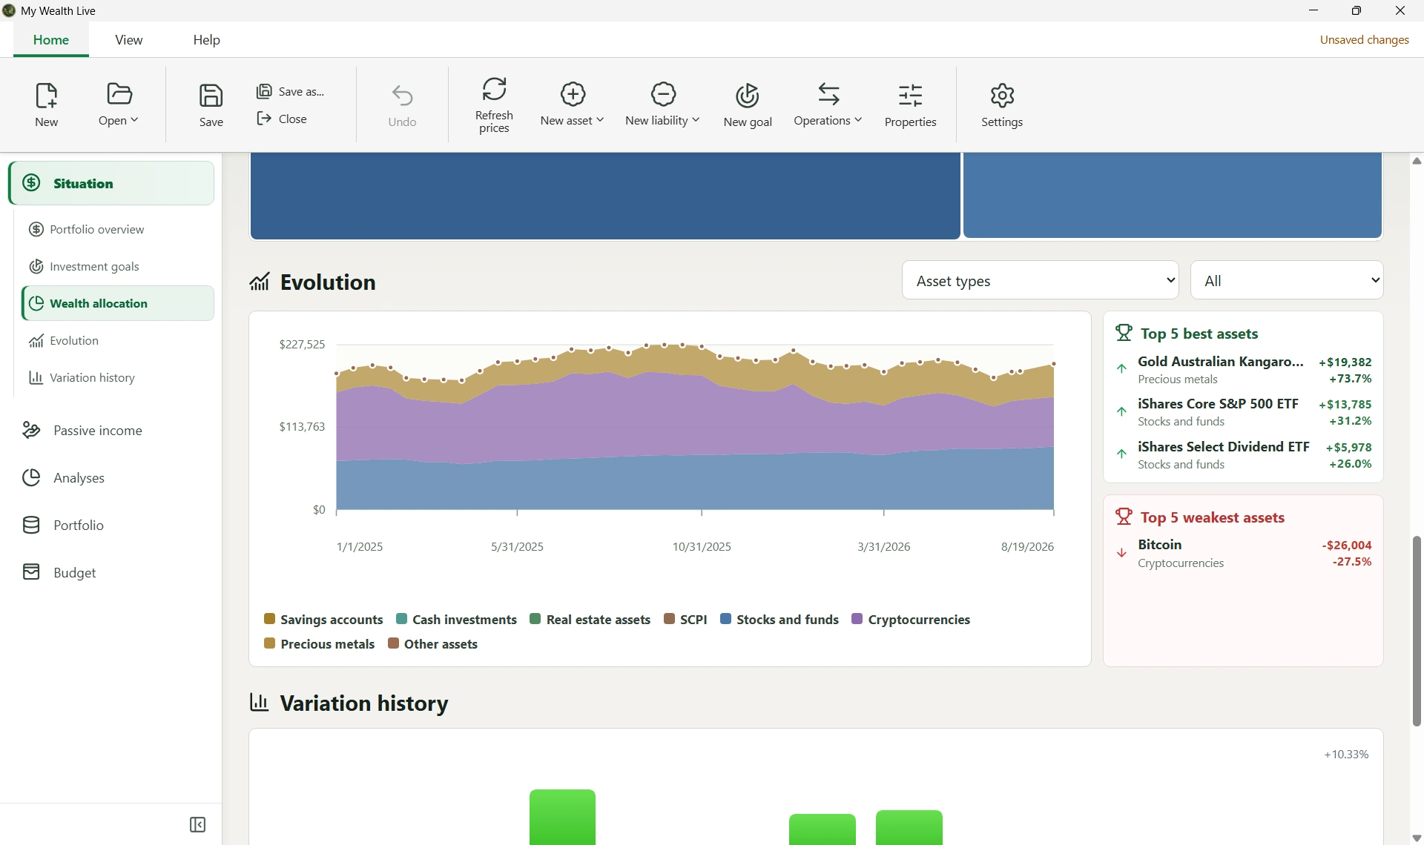Create a new goal

(748, 105)
